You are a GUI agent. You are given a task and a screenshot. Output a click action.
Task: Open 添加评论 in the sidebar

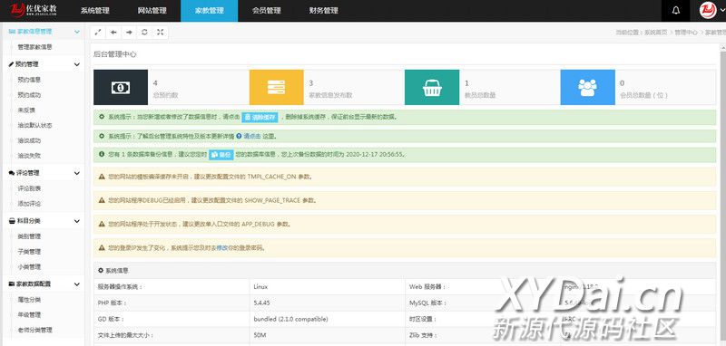(29, 203)
